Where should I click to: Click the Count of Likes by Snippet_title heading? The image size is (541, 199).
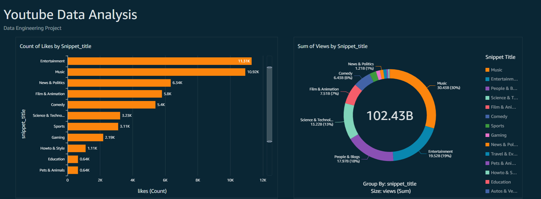pyautogui.click(x=56, y=46)
